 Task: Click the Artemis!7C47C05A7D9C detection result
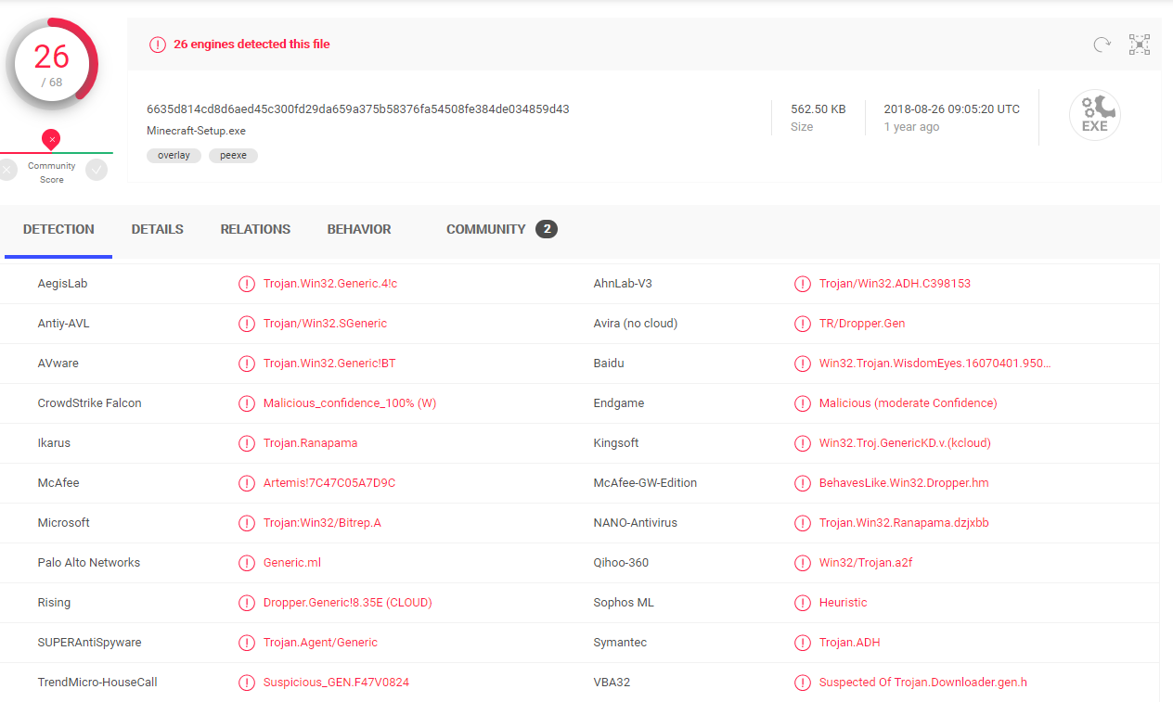pos(329,483)
